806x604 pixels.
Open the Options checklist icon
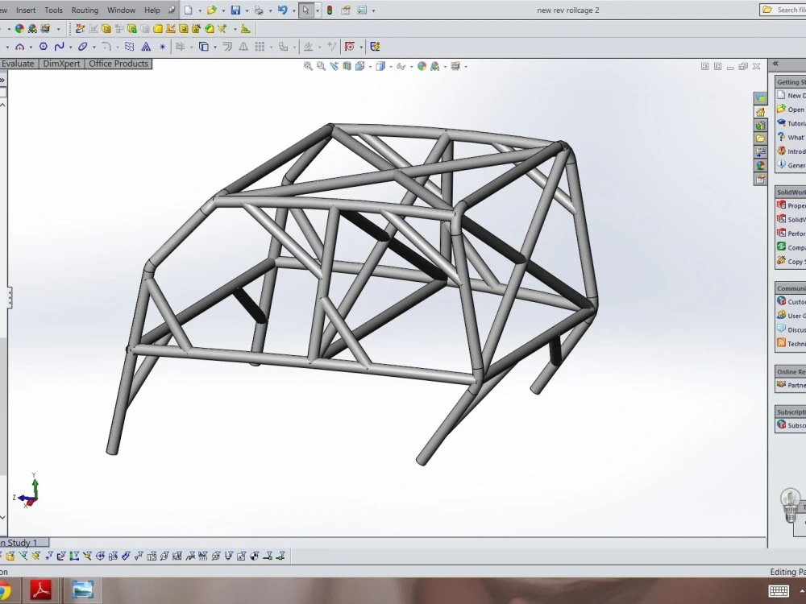pos(363,10)
